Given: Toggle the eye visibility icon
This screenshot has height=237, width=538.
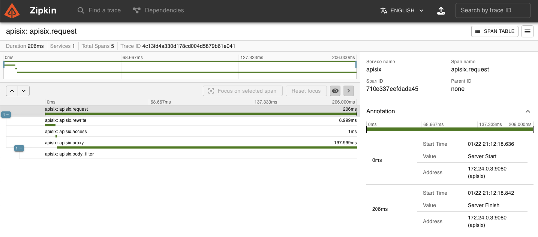Looking at the screenshot, I should click(x=335, y=91).
